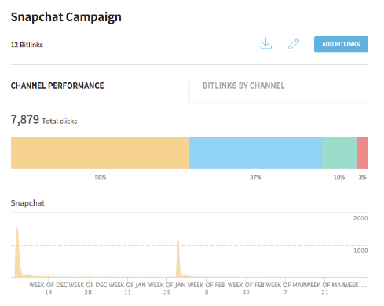
Task: Click the Week of Dec 14 axis label
Action: pos(49,289)
